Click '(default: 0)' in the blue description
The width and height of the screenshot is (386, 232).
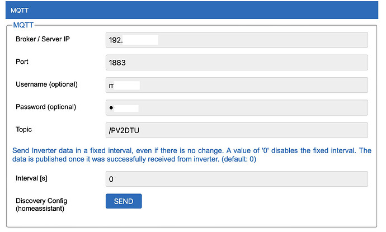pos(239,159)
